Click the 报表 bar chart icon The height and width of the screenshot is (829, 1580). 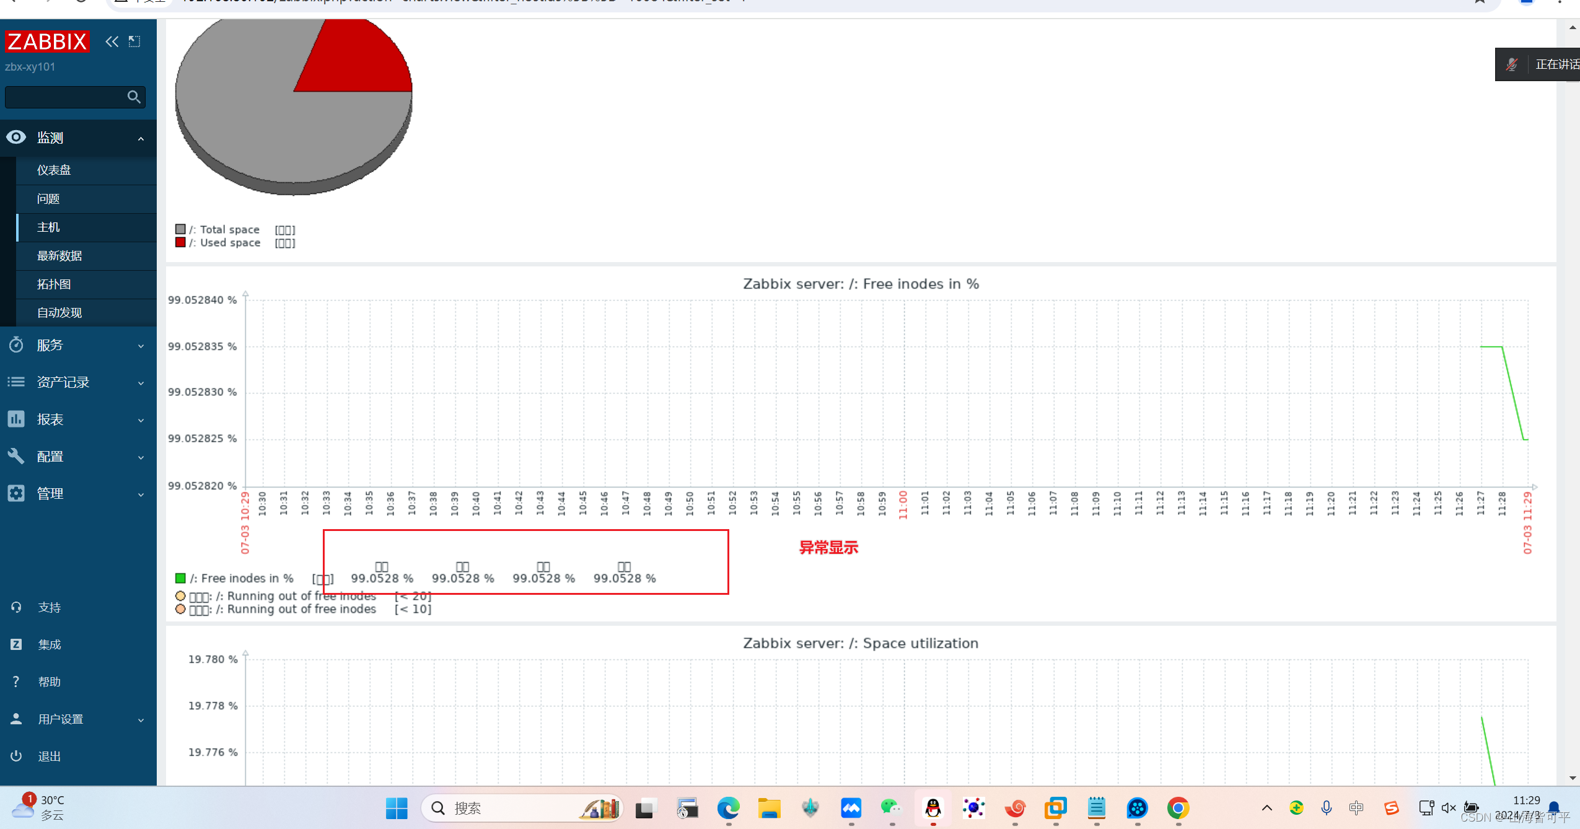pos(16,419)
